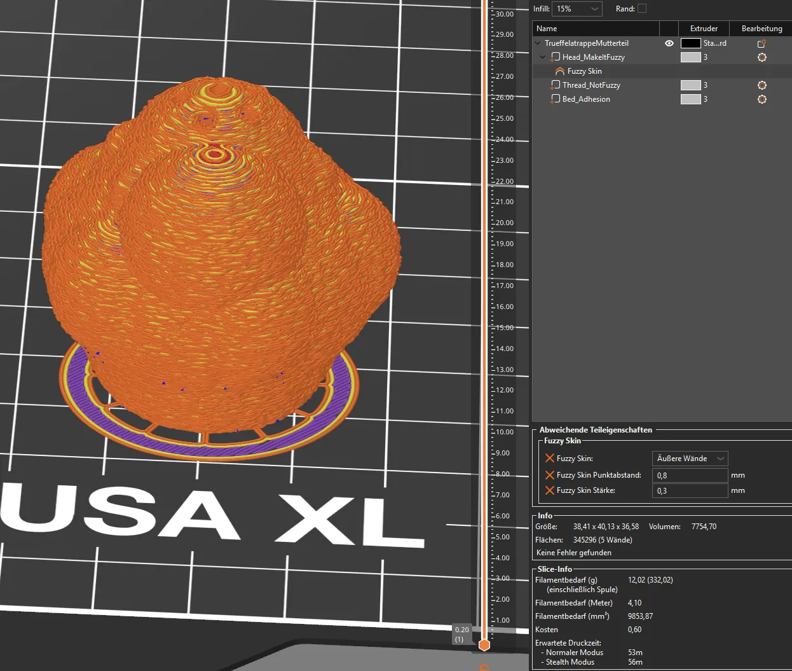
Task: Click the Bearbeitung column header
Action: pyautogui.click(x=761, y=29)
